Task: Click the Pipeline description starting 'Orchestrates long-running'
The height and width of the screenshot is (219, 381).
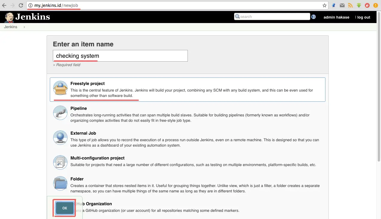Action: (190, 118)
